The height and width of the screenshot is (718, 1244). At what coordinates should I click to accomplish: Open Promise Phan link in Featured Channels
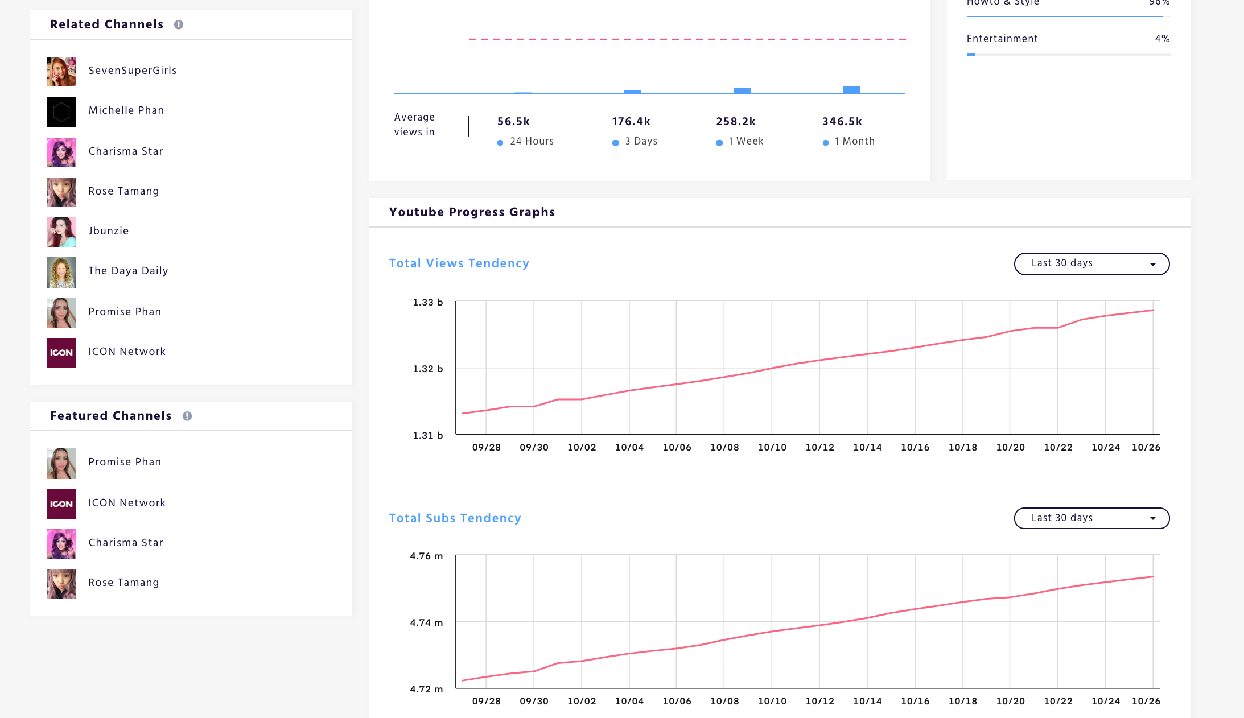coord(125,462)
